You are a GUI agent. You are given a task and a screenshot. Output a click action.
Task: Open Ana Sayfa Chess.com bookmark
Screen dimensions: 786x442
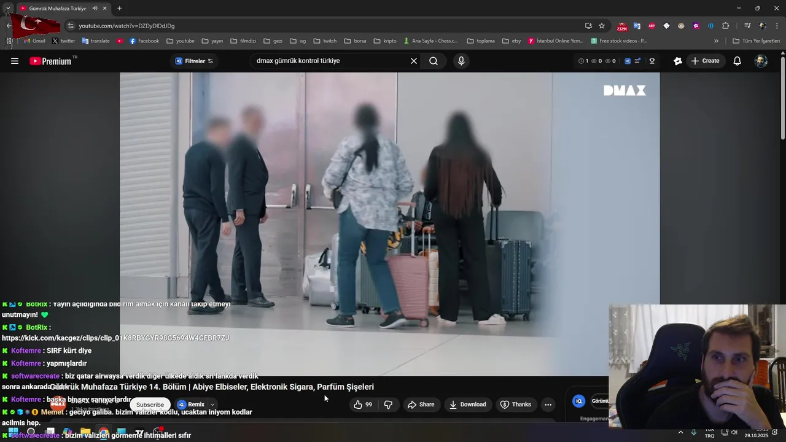[x=430, y=41]
